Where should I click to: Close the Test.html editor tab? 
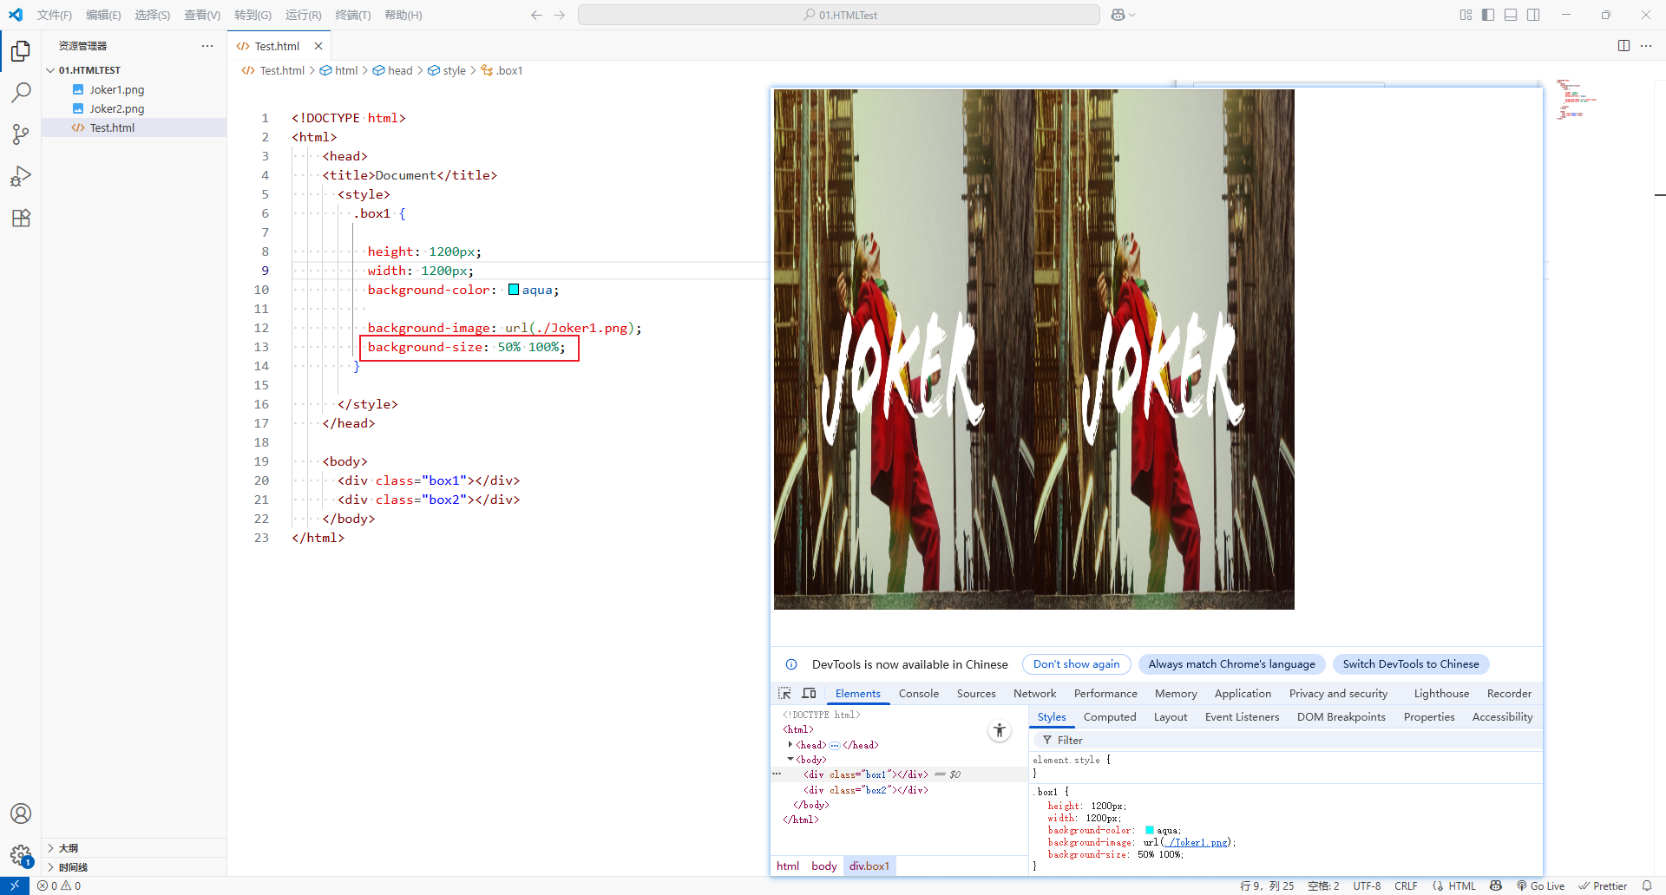click(318, 46)
